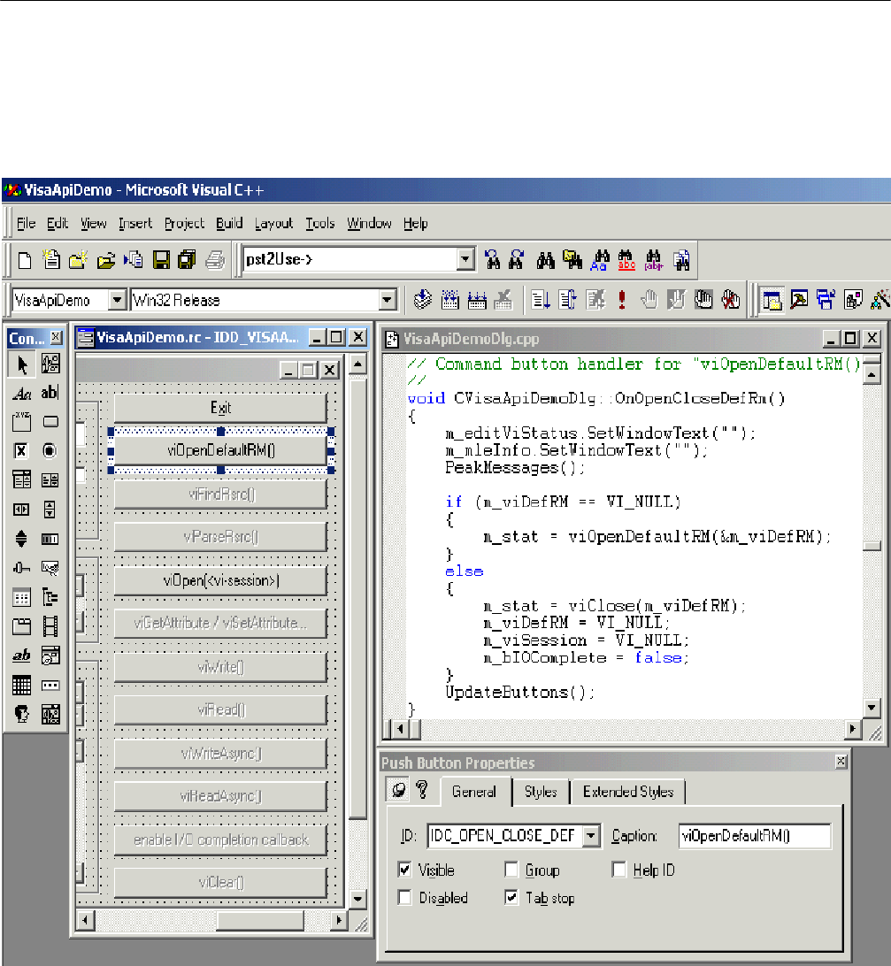Open the Win32 Release configuration dropdown

[387, 300]
